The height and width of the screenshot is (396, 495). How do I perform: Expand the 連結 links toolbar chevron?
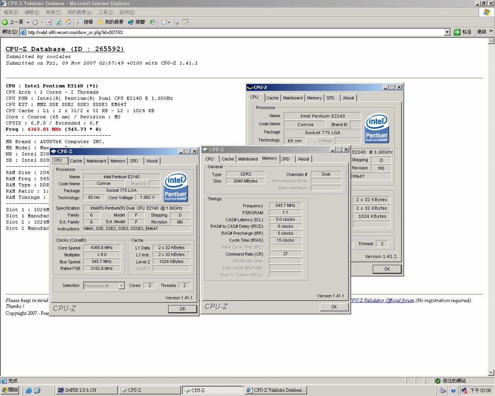(x=491, y=31)
